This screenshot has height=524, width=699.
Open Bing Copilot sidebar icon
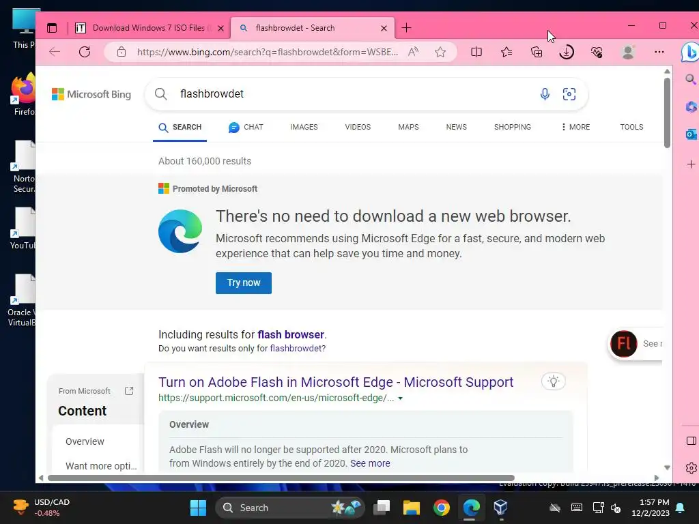689,52
